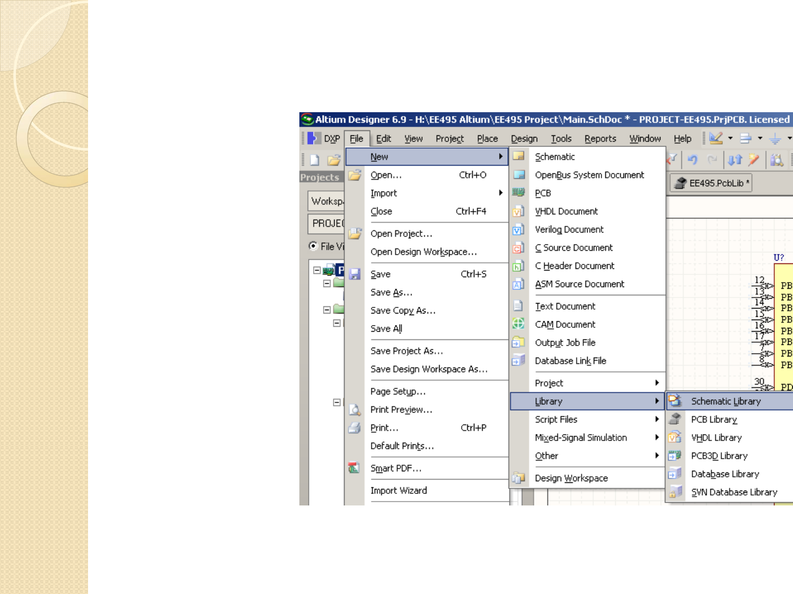Screen dimensions: 793x594
Task: Select the Schematic document icon
Action: (518, 156)
